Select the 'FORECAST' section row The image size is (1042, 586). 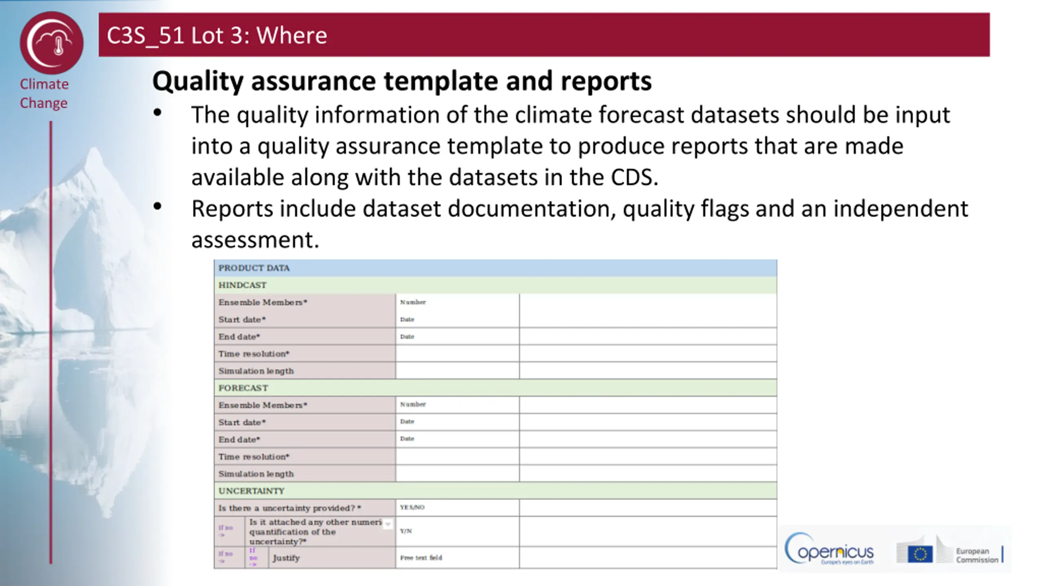click(x=495, y=388)
